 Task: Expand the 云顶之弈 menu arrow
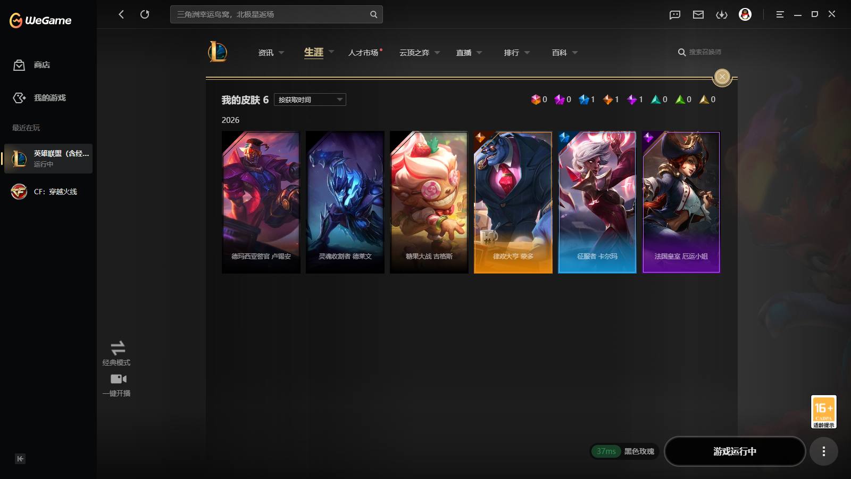[x=437, y=53]
